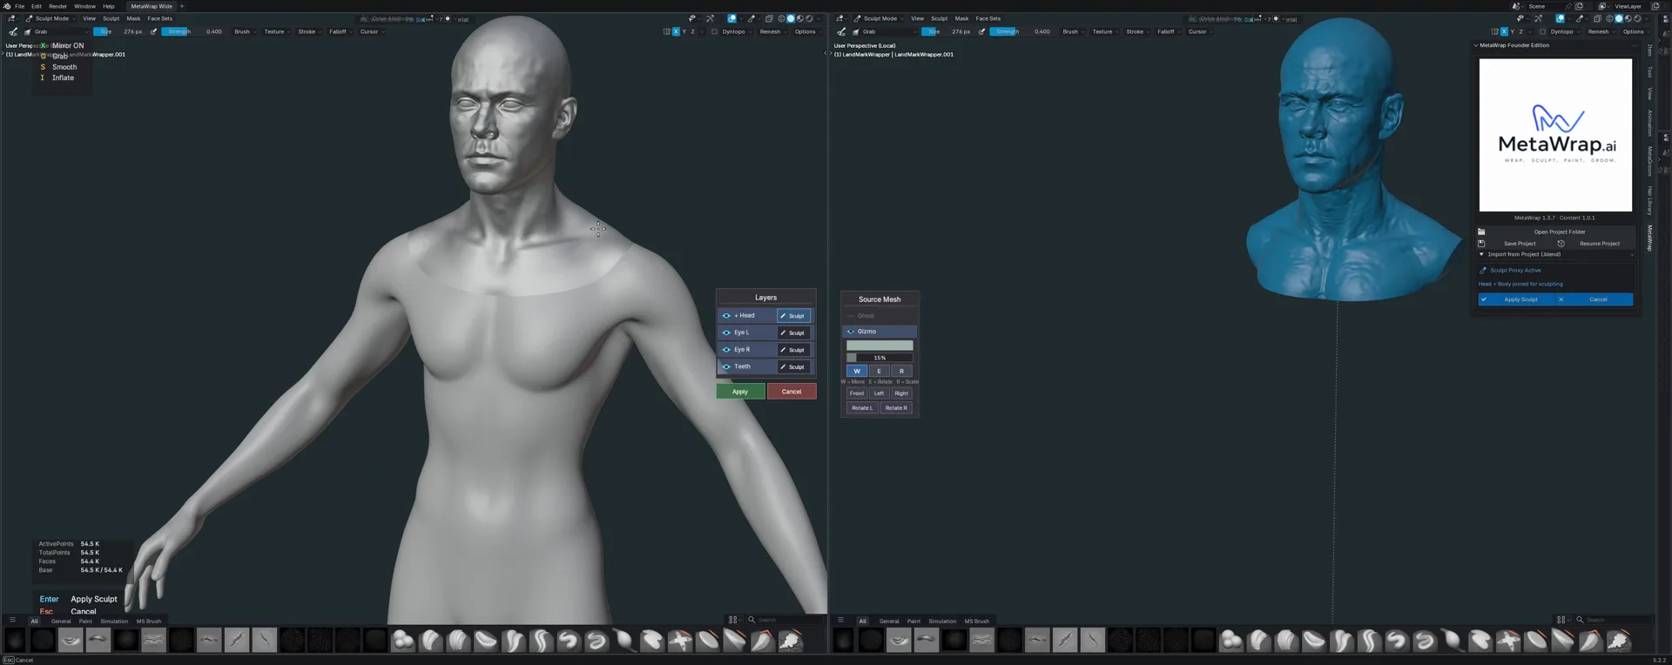Click the floppy disk icon beside Save Project
1672x665 pixels.
pyautogui.click(x=1481, y=244)
